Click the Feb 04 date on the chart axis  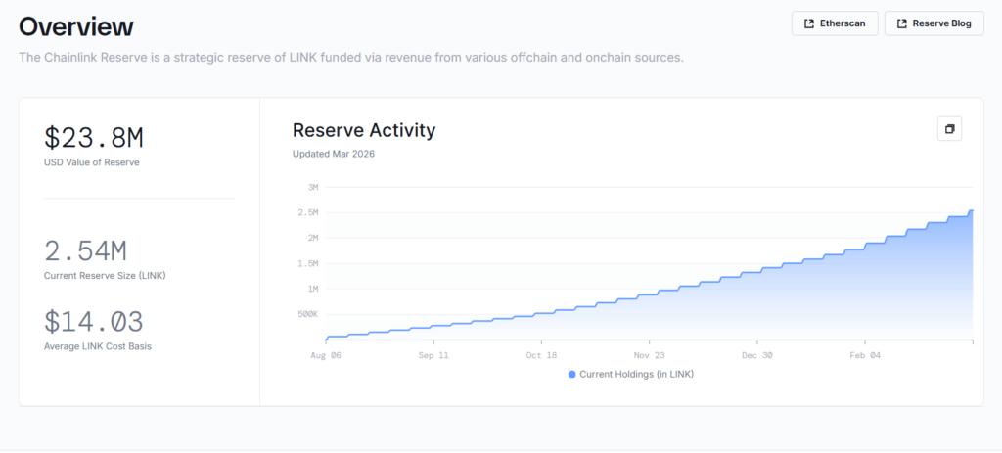tap(865, 355)
